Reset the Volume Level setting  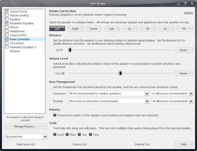point(184,73)
